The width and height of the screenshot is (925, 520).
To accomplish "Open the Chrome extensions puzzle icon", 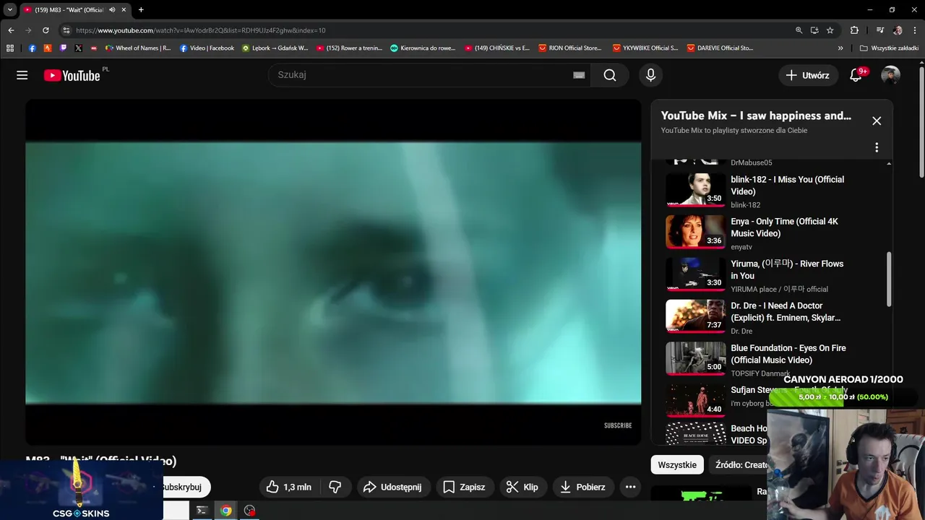I will pyautogui.click(x=854, y=30).
